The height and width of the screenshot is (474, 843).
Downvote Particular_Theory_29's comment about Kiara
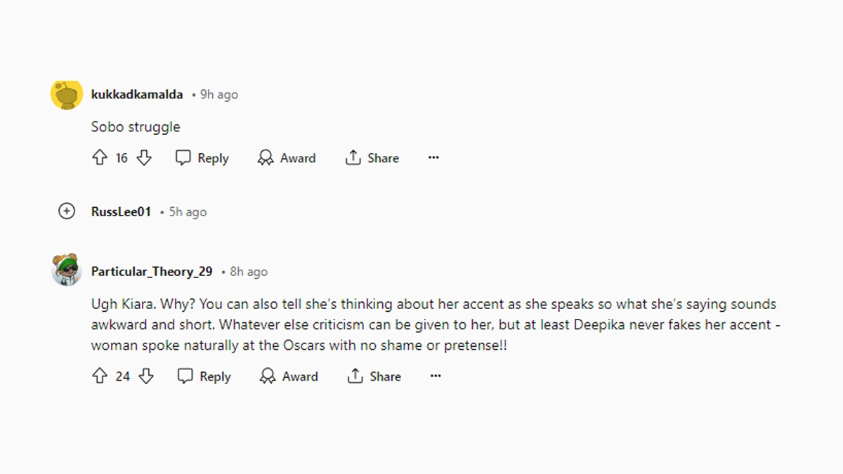146,376
